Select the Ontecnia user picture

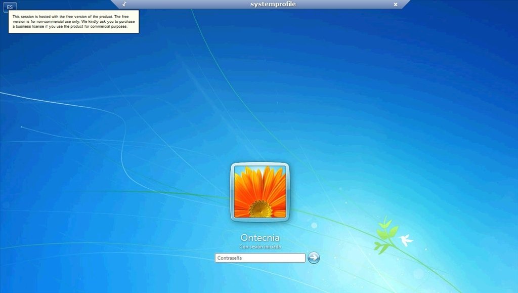tap(260, 192)
